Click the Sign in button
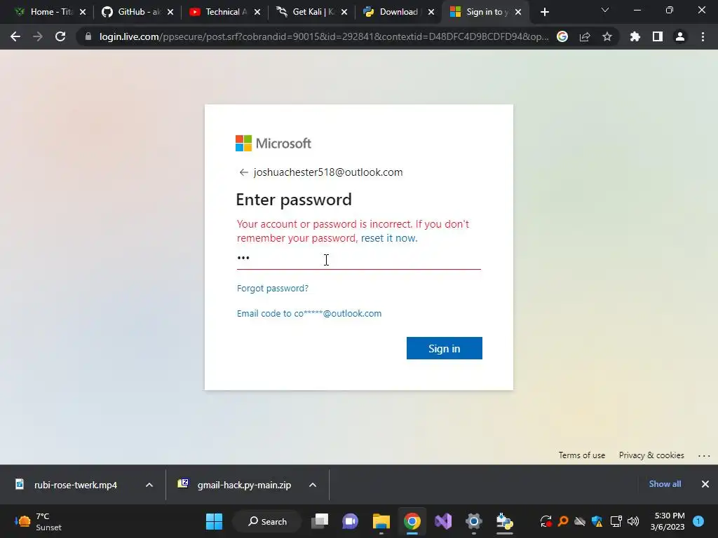Image resolution: width=718 pixels, height=538 pixels. (x=444, y=348)
